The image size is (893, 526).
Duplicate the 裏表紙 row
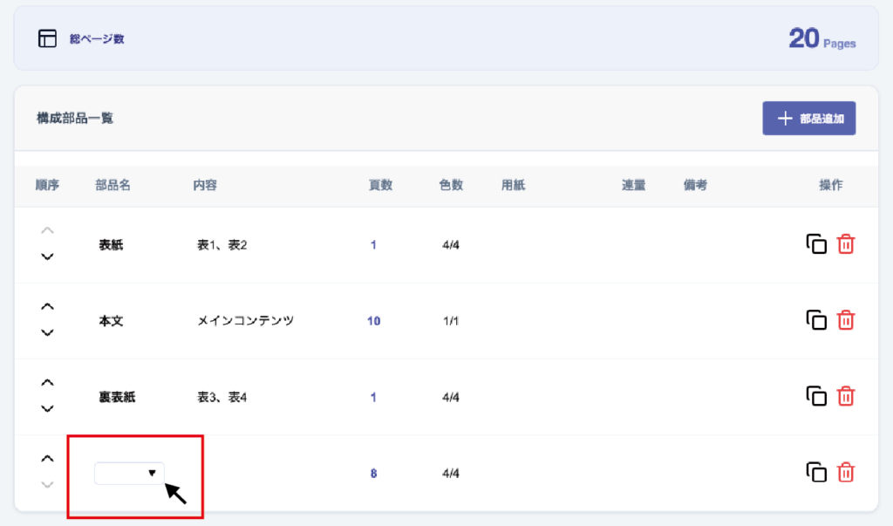click(815, 397)
